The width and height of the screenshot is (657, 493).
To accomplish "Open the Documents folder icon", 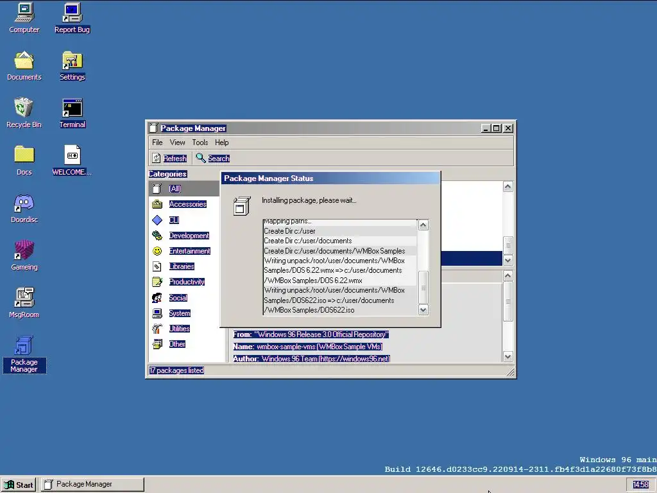I will coord(24,66).
